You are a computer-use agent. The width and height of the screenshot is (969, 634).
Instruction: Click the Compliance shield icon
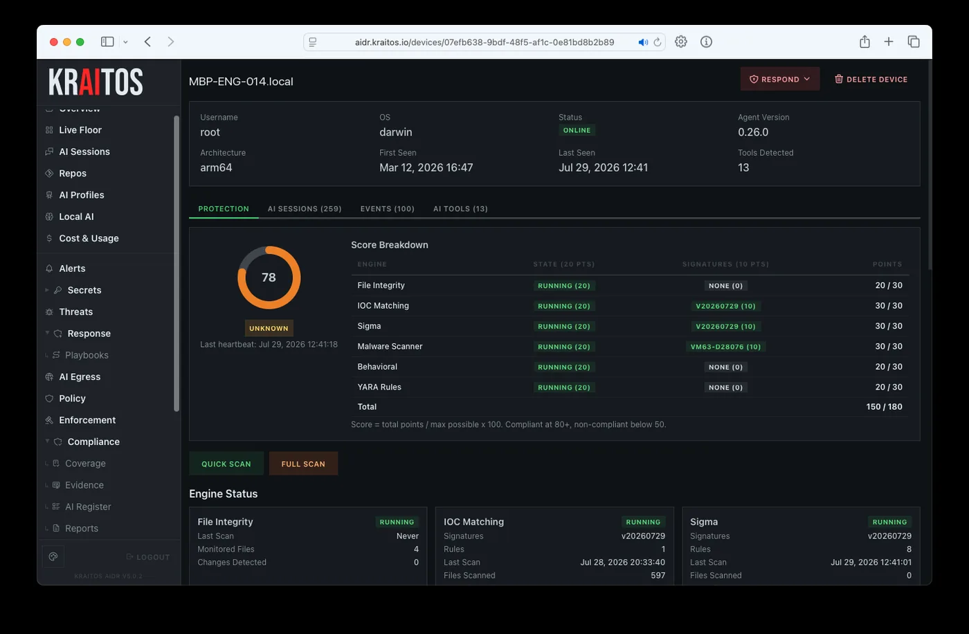(x=58, y=442)
